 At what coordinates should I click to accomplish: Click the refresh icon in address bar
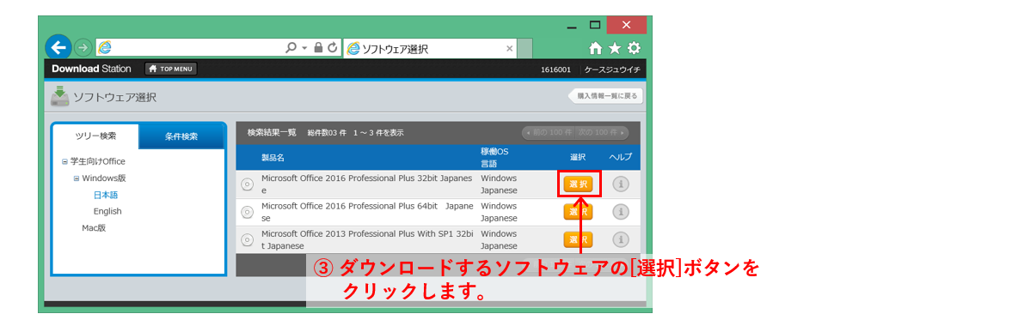click(x=333, y=48)
